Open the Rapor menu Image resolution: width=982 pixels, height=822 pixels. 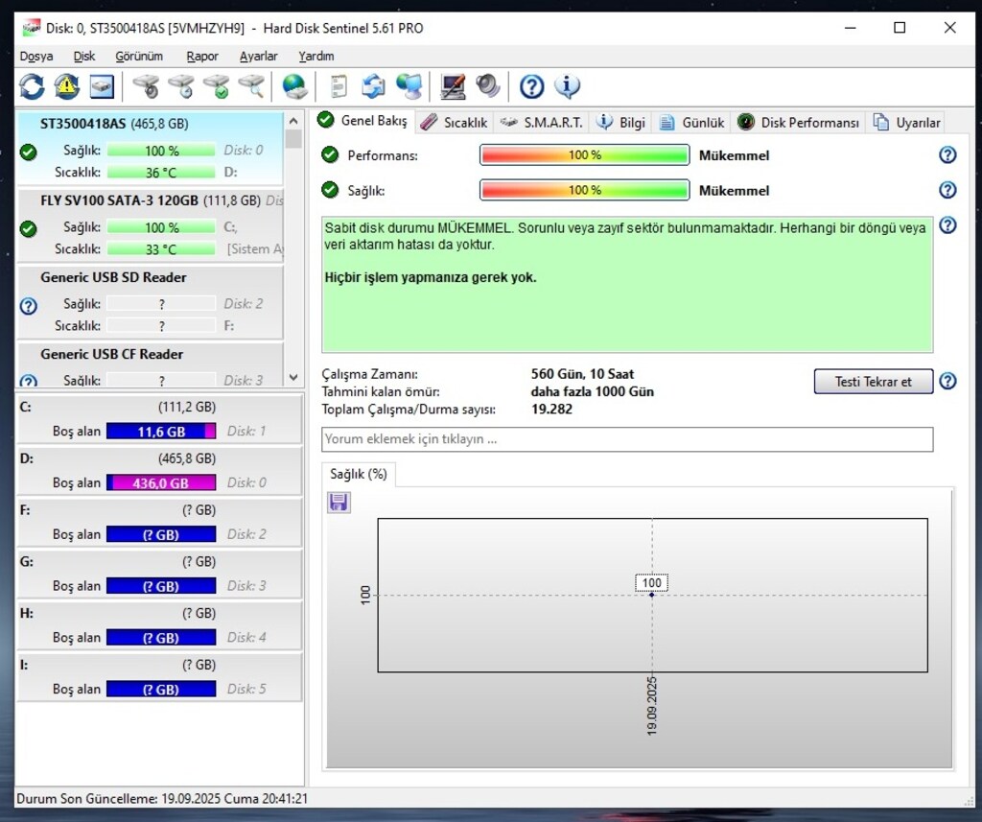pyautogui.click(x=202, y=57)
